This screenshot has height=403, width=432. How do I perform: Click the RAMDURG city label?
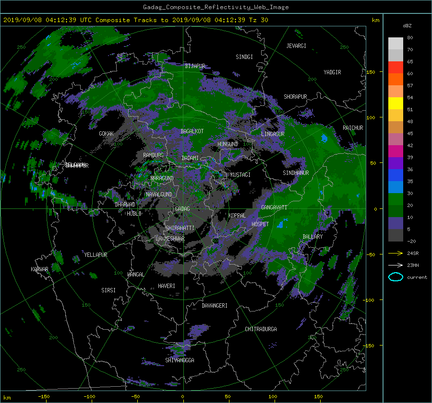(153, 155)
